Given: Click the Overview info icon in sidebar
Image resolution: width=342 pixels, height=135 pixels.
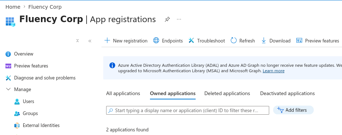Looking at the screenshot, I should coord(8,54).
